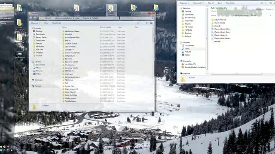275x154 pixels.
Task: Click Burn in Music library toolbar
Action: (220, 3)
